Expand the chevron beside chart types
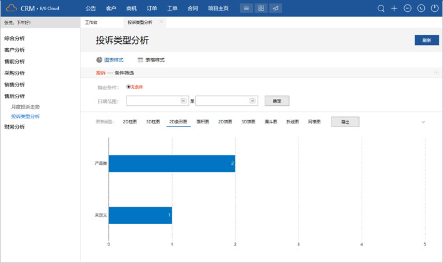This screenshot has height=263, width=443. [x=423, y=122]
